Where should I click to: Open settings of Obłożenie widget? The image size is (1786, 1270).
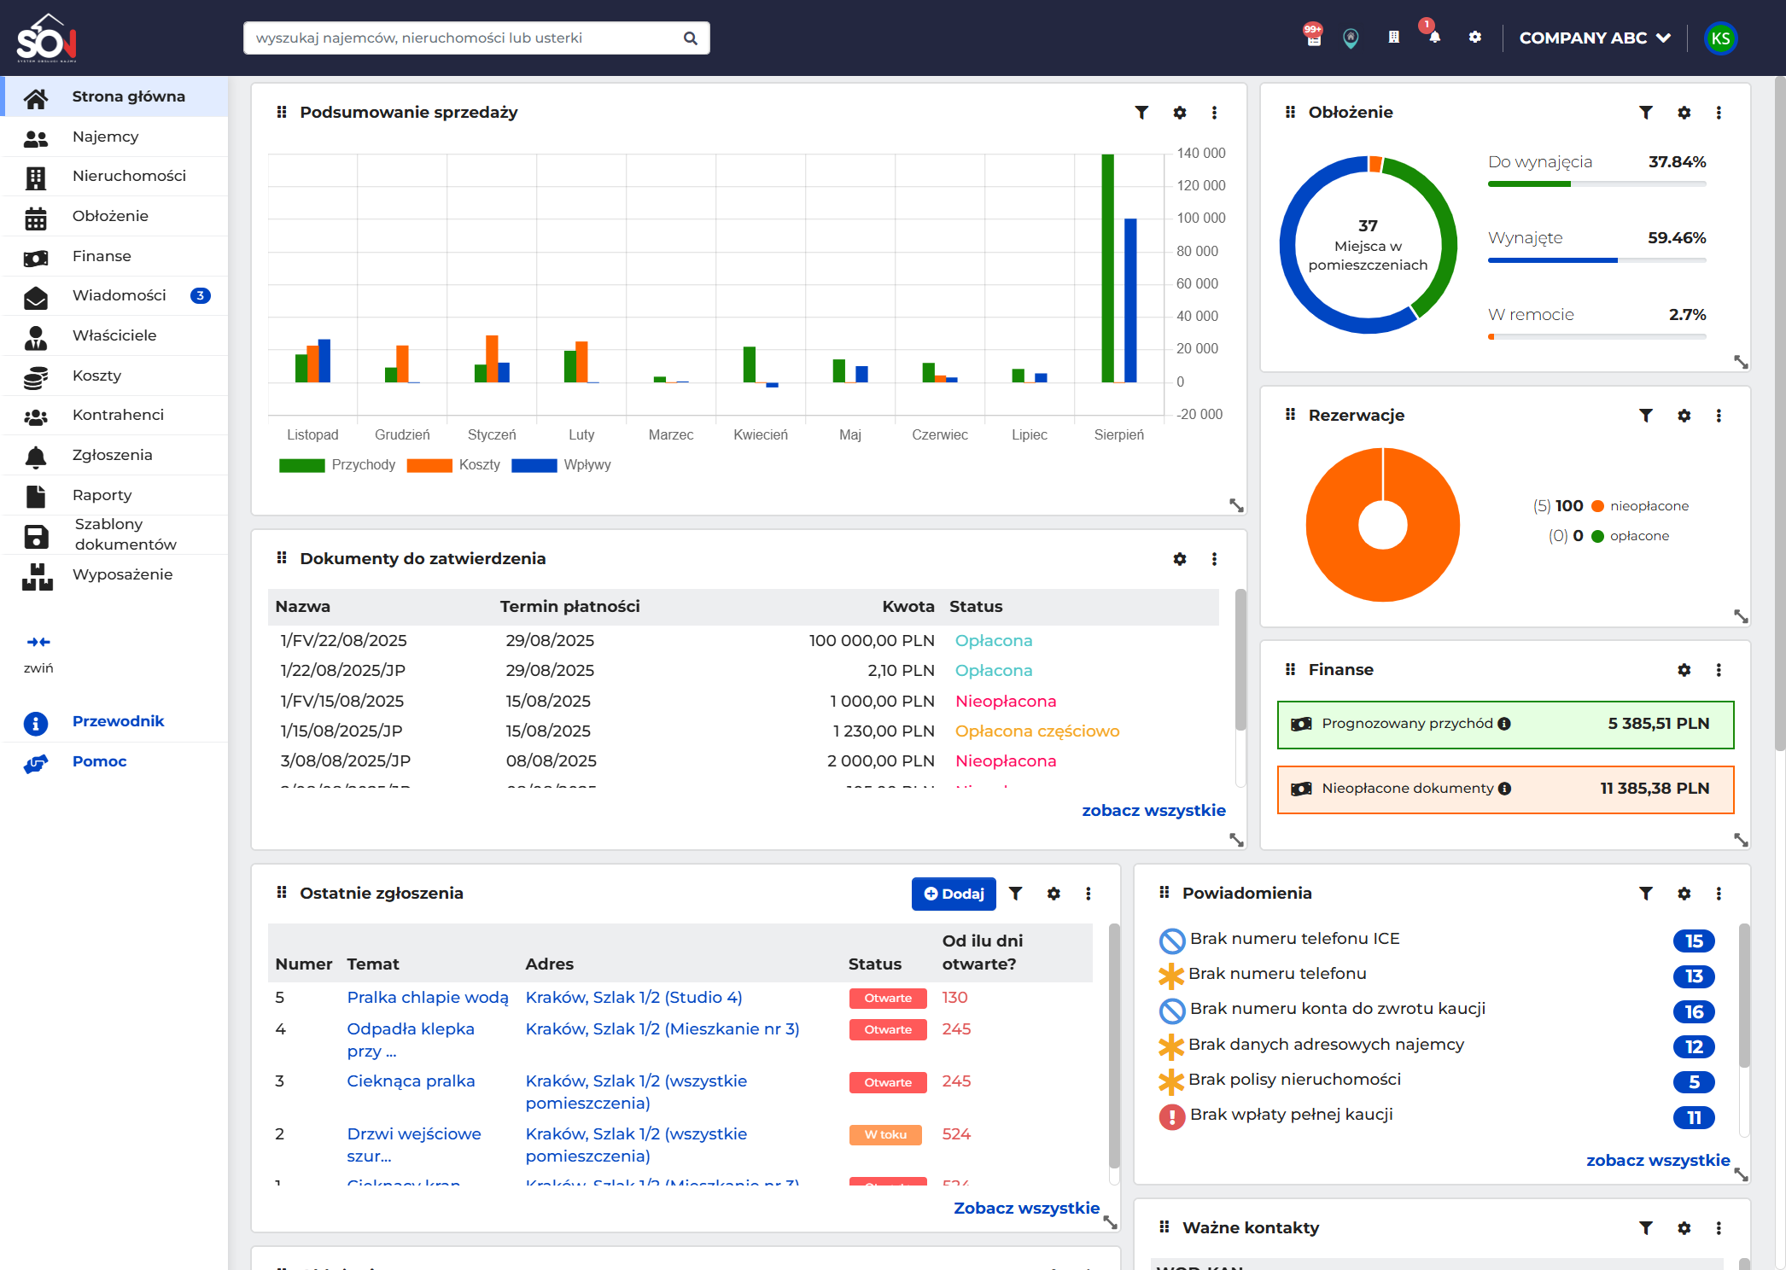[1684, 113]
